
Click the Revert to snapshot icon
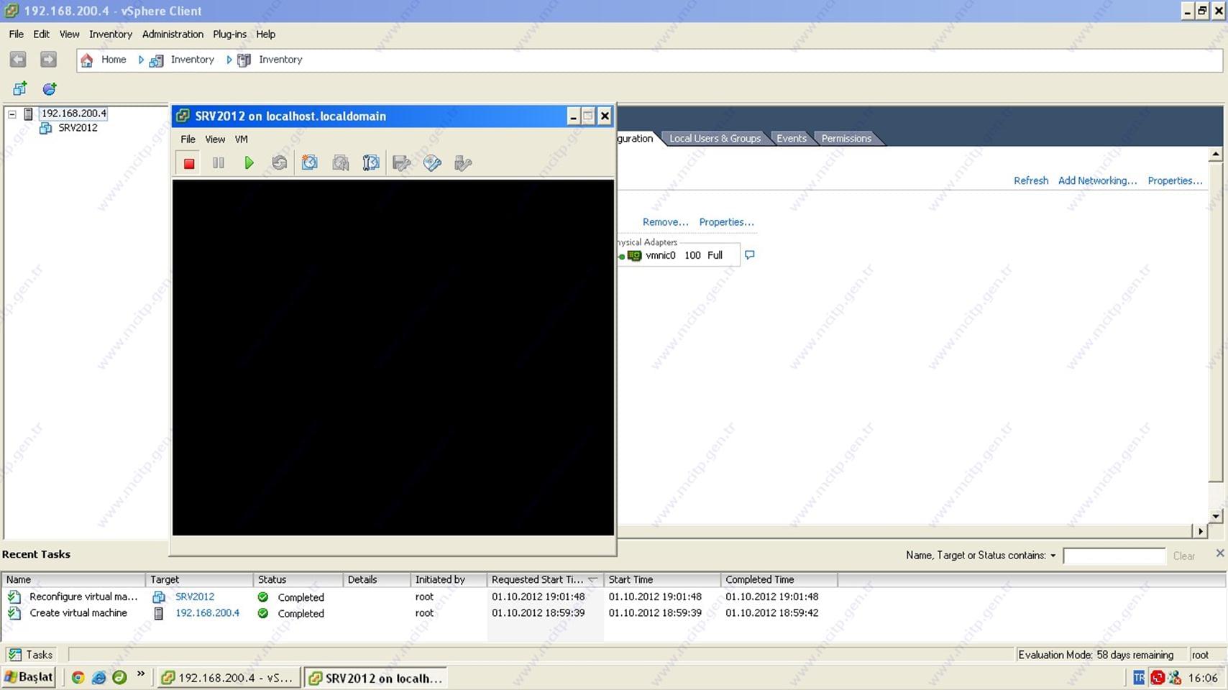[341, 163]
